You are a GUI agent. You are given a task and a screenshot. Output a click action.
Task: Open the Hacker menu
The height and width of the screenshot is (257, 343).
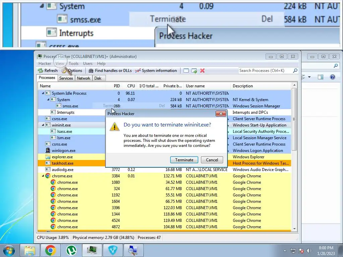tap(45, 63)
